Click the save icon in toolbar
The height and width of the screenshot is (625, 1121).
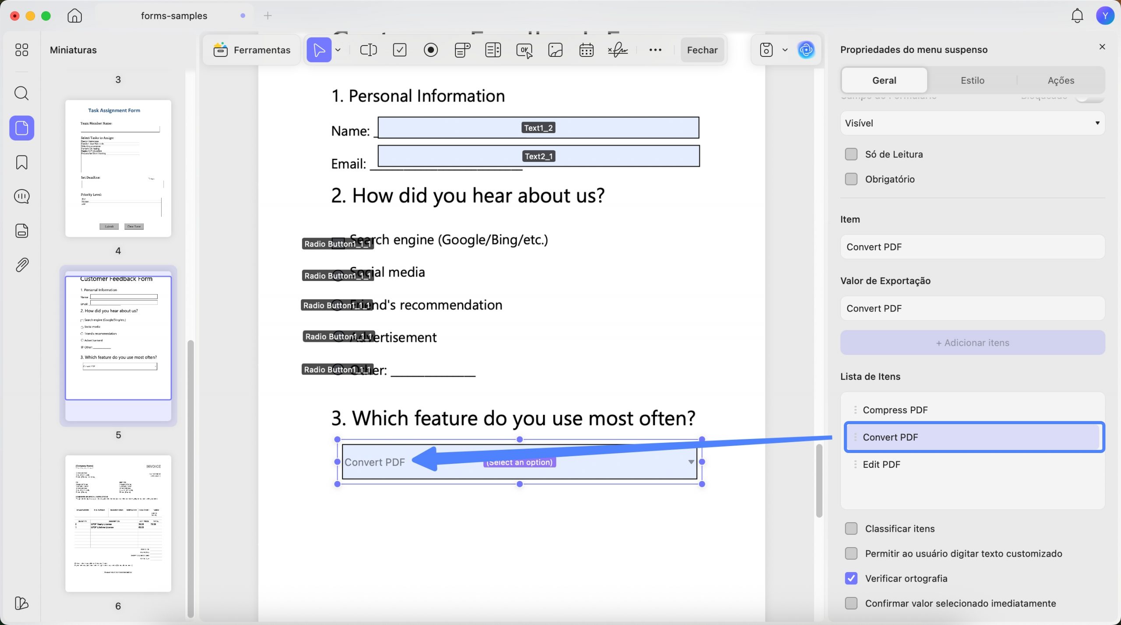(766, 50)
